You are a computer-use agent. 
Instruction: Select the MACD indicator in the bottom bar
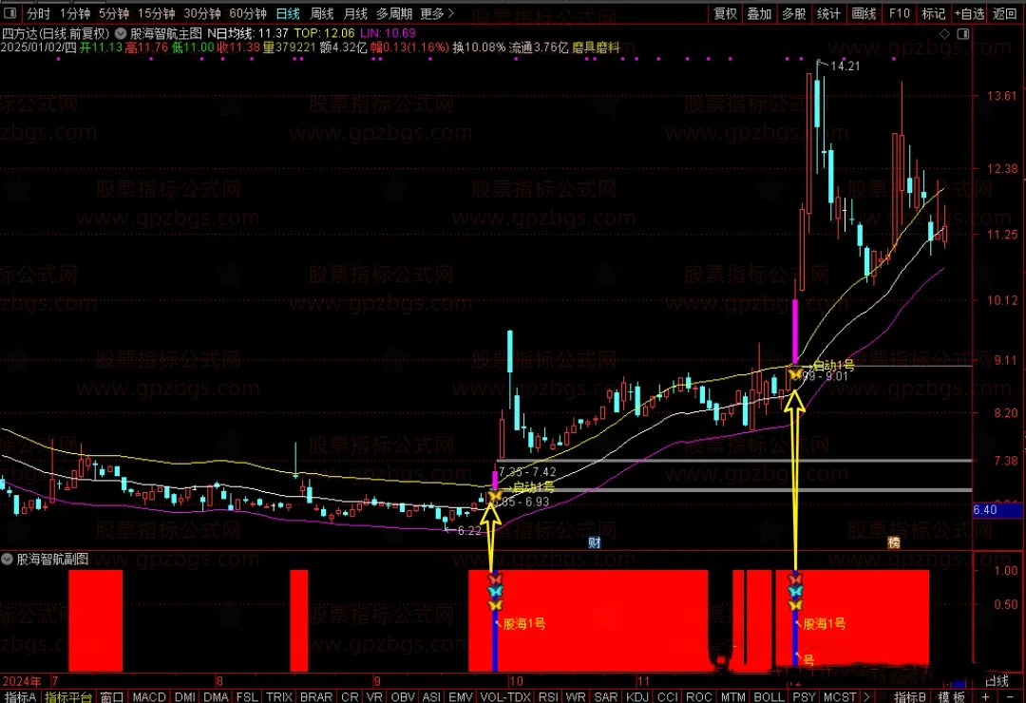(x=148, y=696)
